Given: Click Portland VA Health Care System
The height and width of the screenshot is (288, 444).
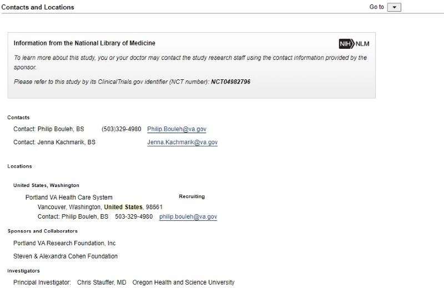Looking at the screenshot, I should tap(69, 198).
